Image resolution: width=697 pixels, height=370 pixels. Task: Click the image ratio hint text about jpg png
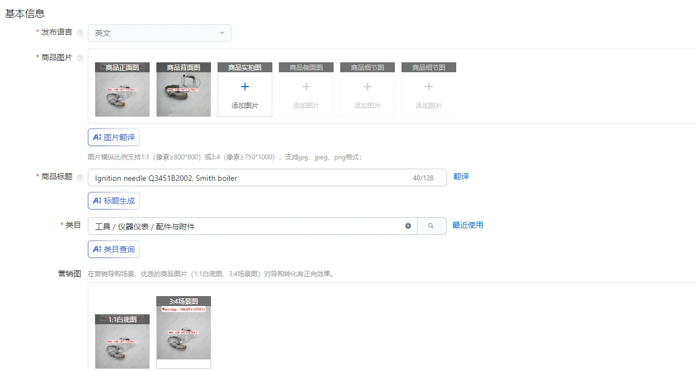pyautogui.click(x=225, y=157)
